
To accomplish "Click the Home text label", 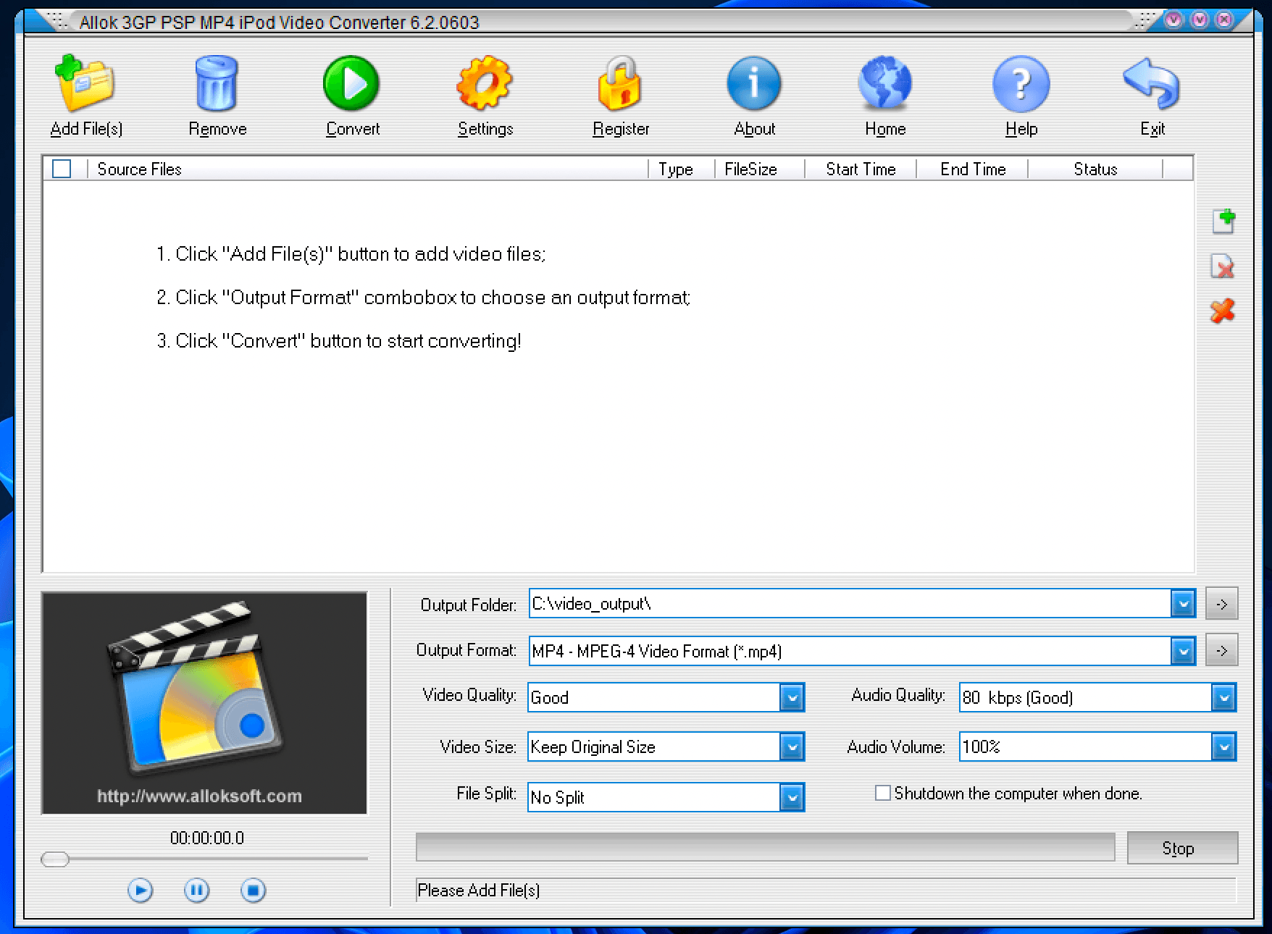I will click(x=885, y=129).
